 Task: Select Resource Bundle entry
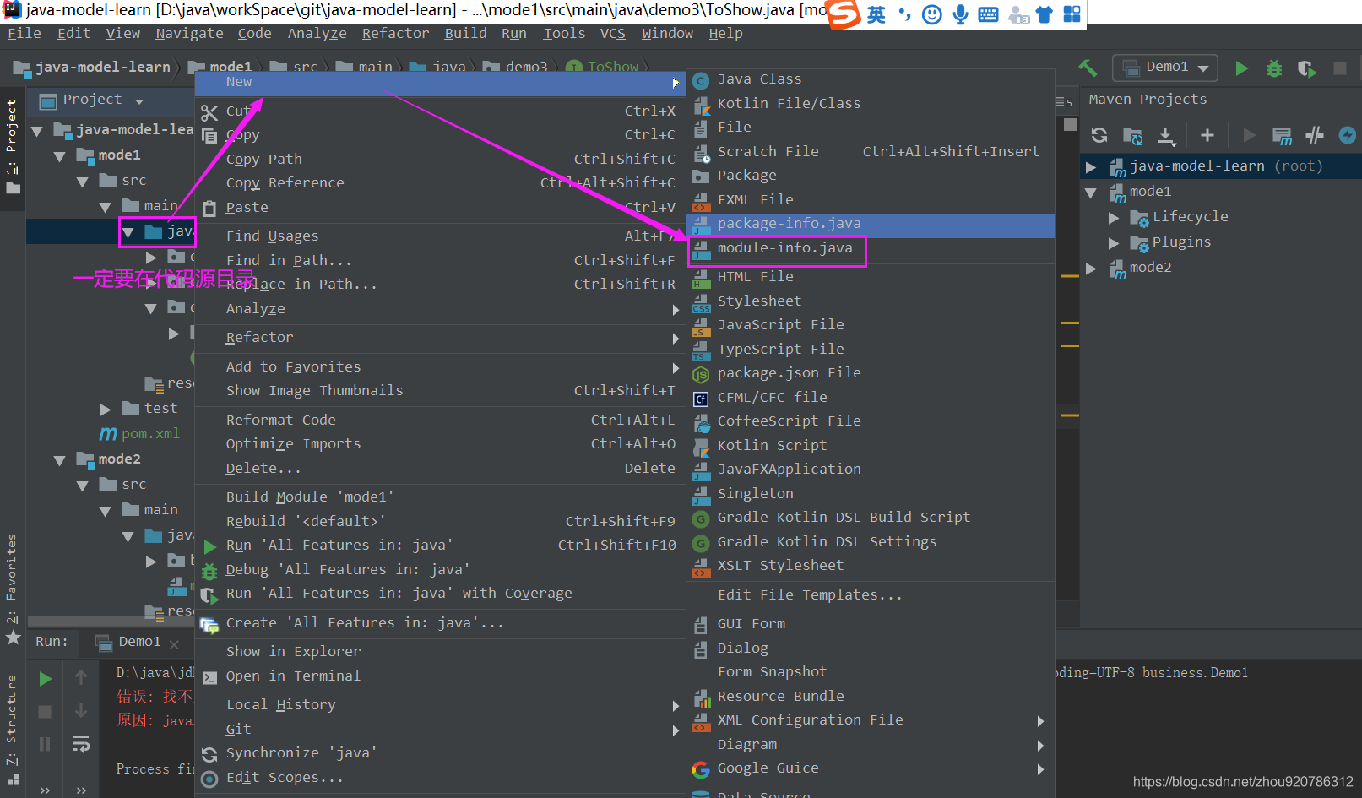(871, 696)
